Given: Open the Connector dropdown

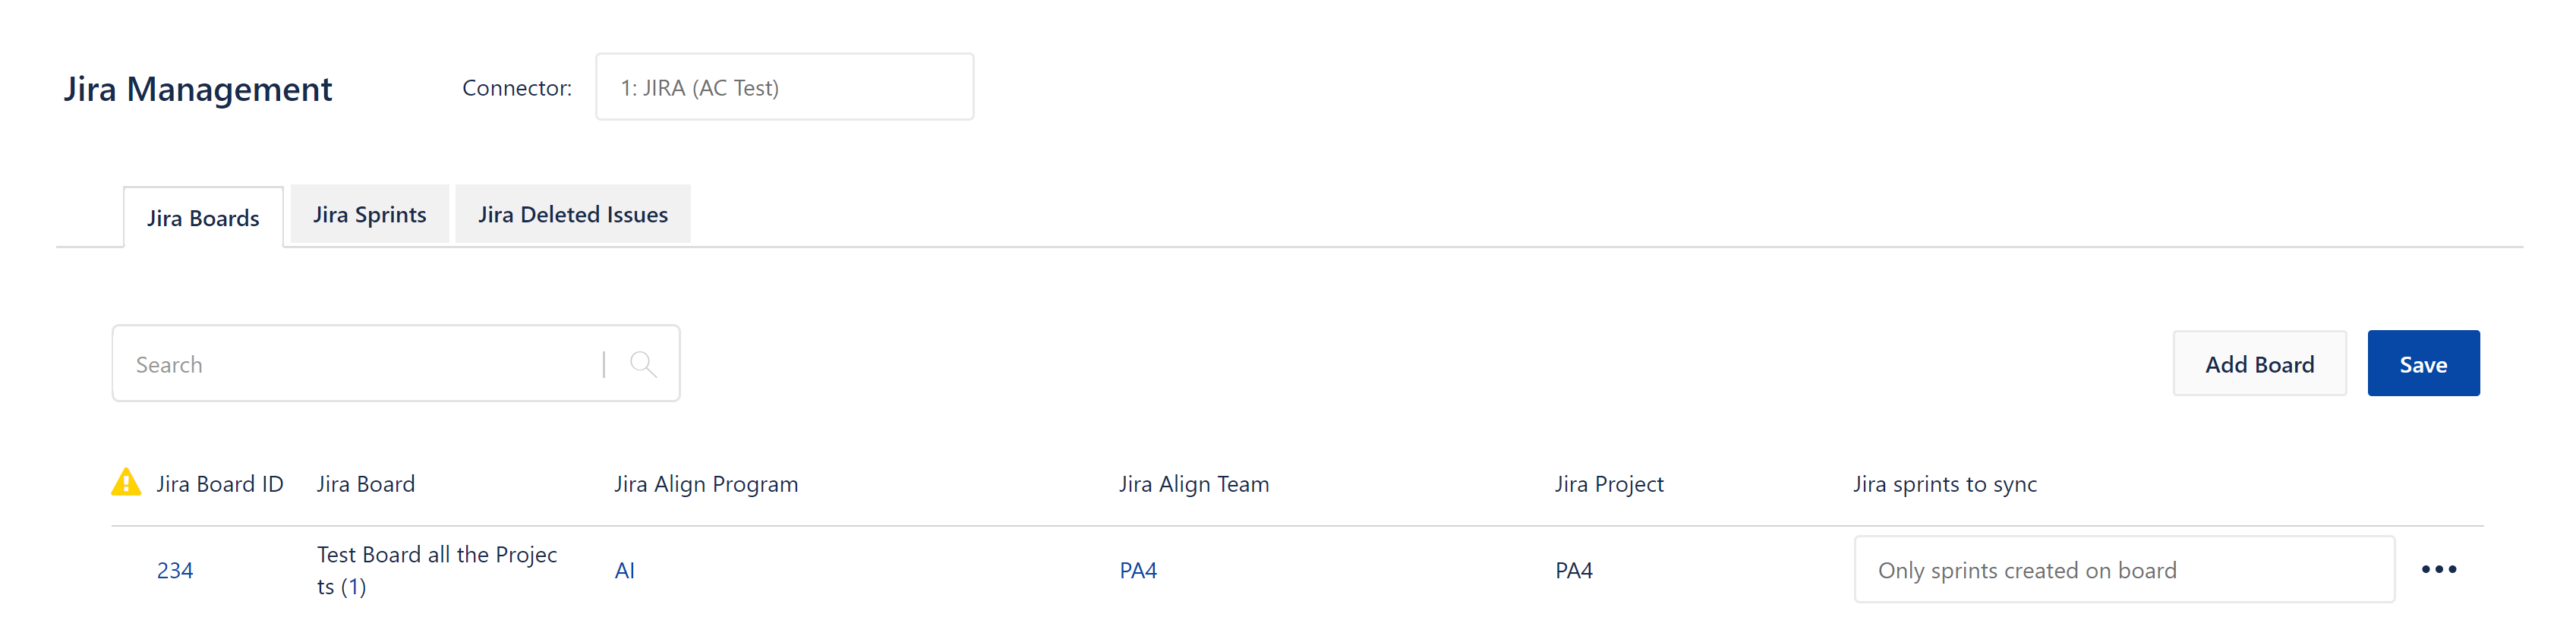Looking at the screenshot, I should click(784, 87).
